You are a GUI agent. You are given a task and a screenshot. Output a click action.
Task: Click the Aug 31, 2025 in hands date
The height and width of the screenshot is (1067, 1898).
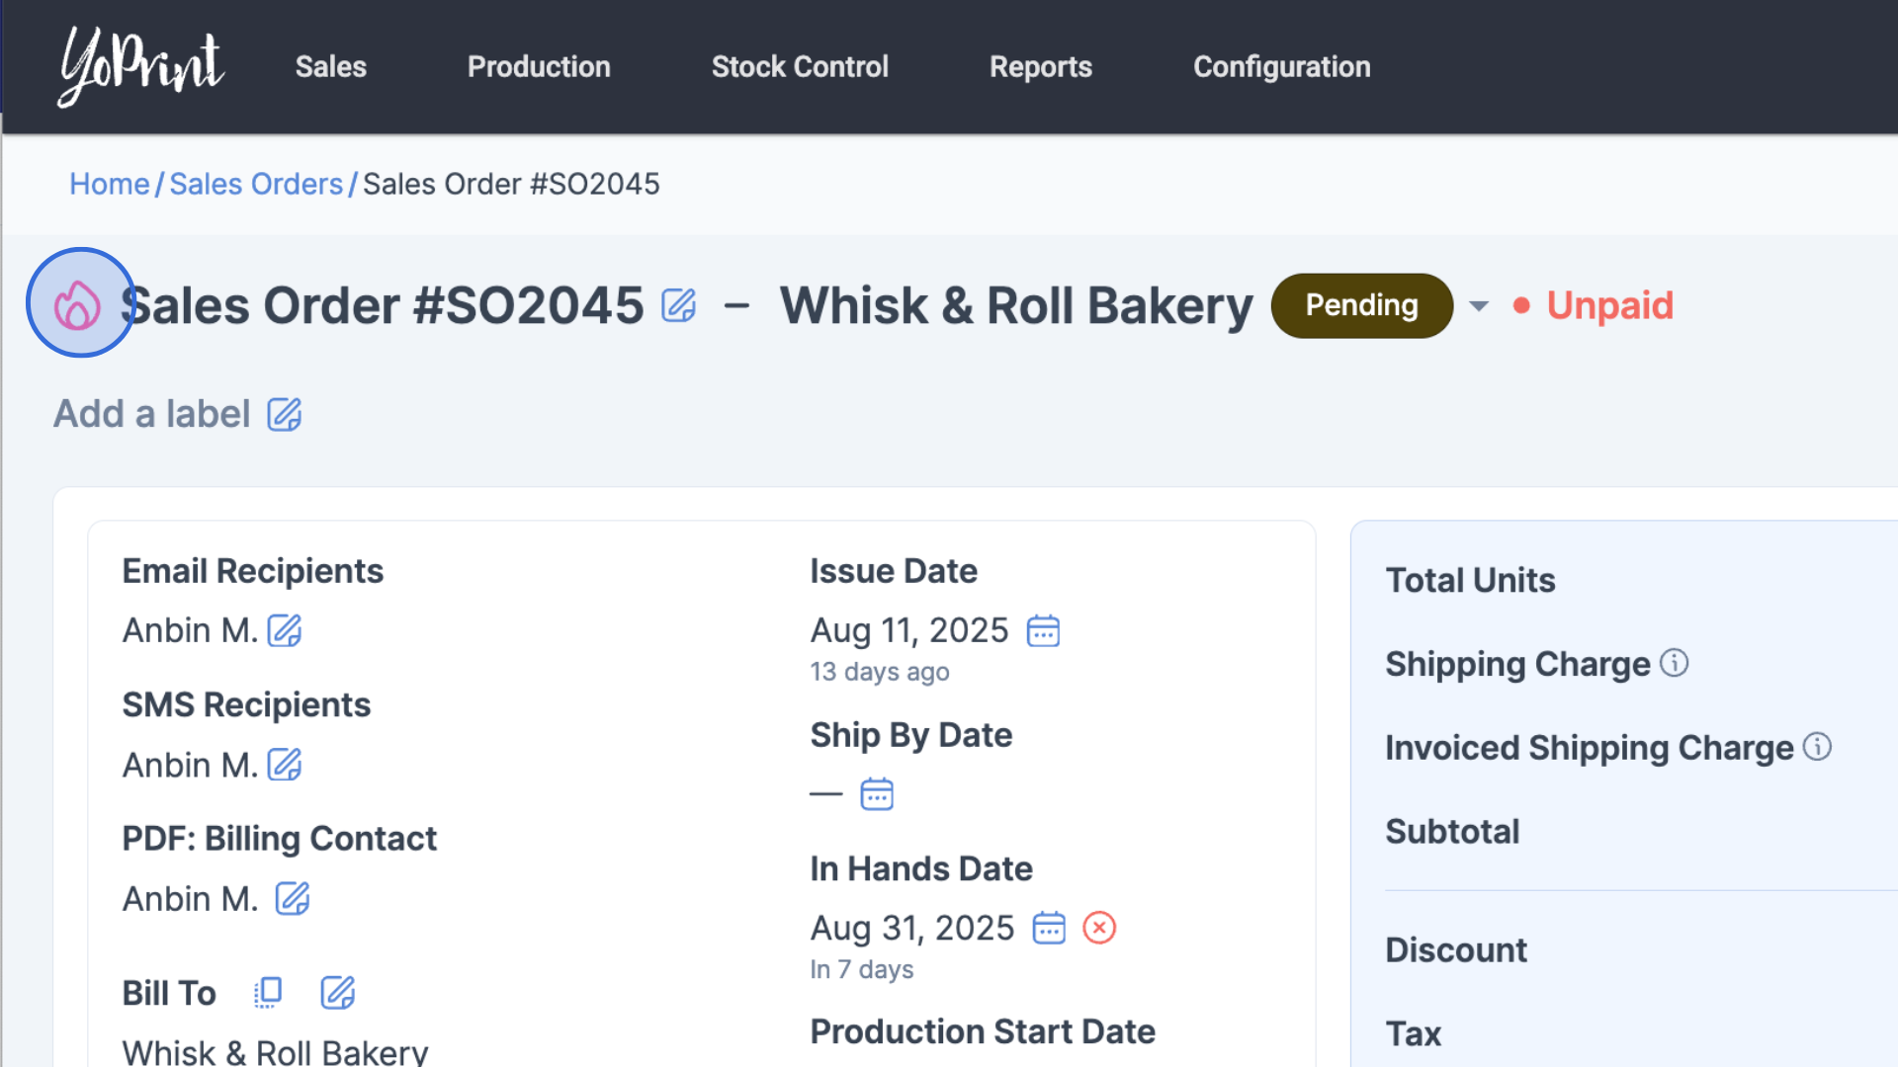[x=912, y=928]
